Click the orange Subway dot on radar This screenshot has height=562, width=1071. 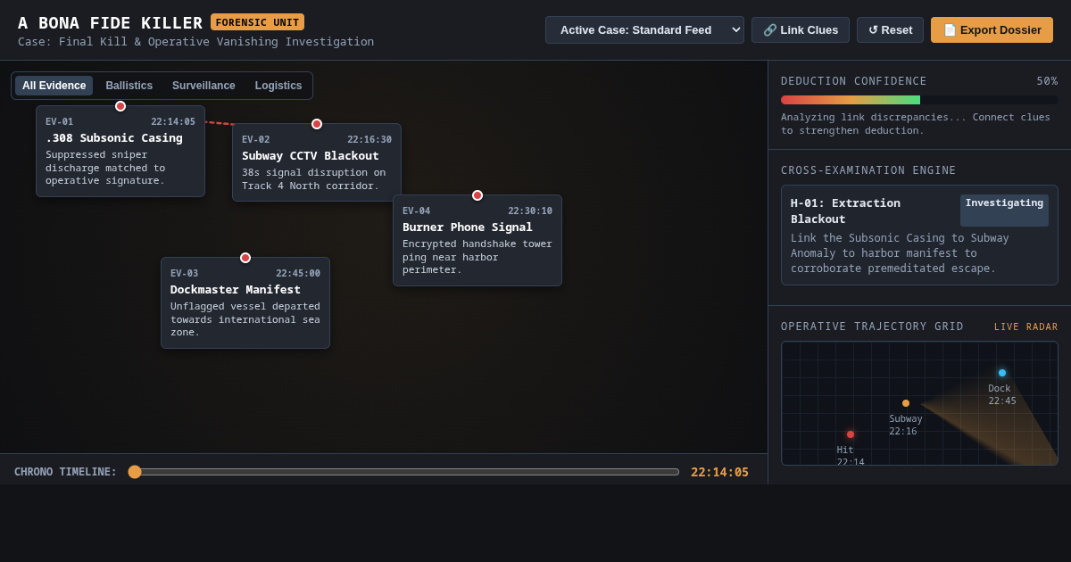[906, 403]
